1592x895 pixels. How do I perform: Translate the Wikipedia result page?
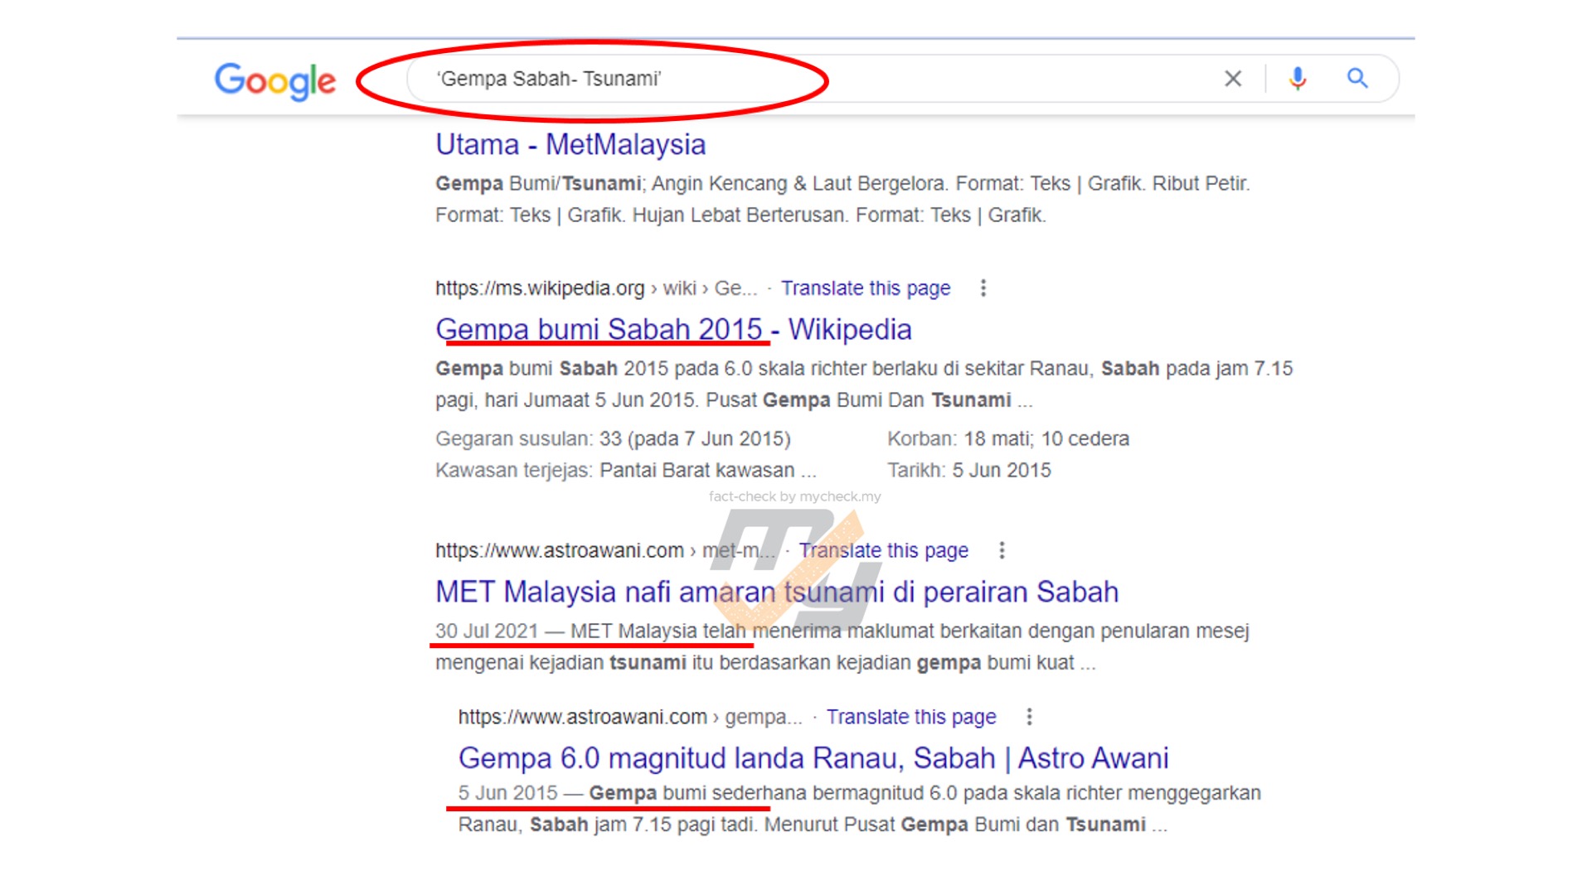(x=866, y=288)
